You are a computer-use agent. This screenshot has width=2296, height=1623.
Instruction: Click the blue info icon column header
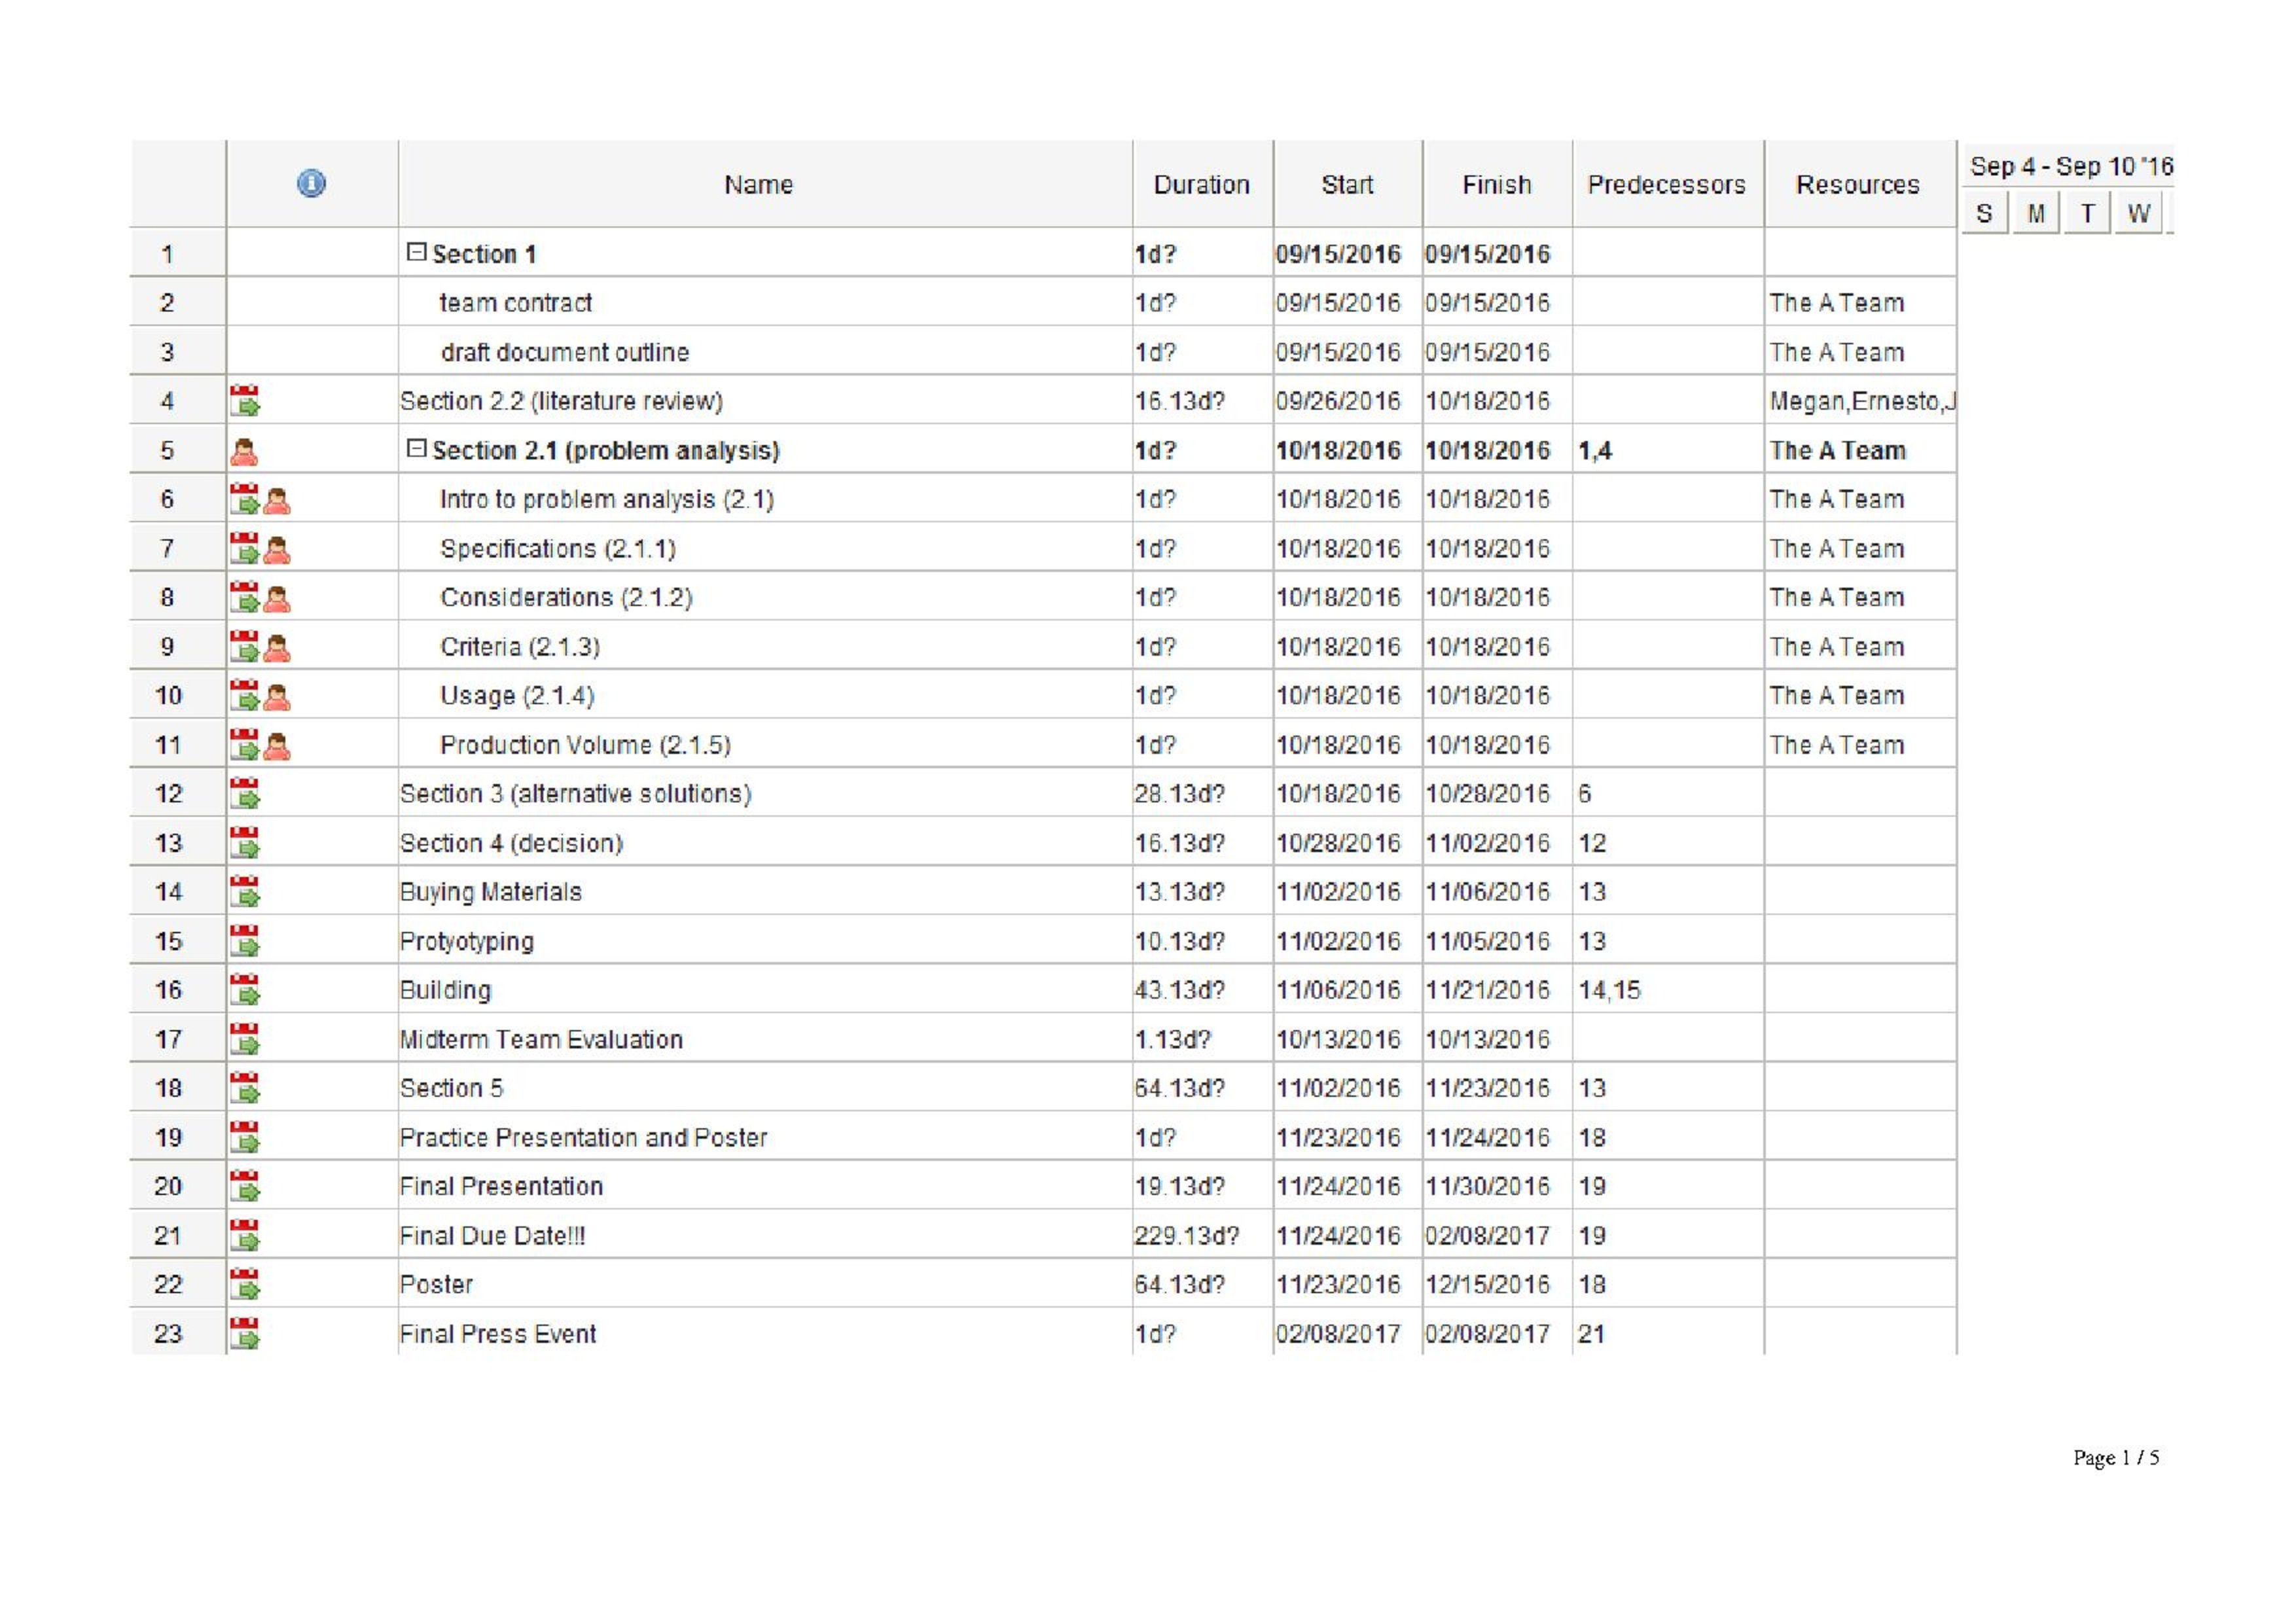(x=311, y=184)
